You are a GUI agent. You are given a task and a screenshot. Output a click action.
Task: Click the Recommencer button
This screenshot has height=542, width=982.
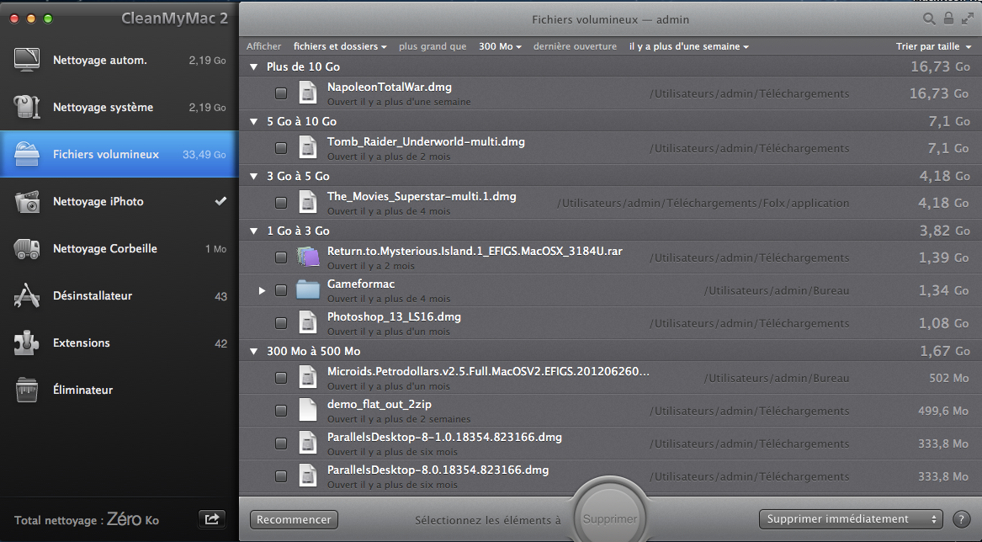(x=294, y=519)
